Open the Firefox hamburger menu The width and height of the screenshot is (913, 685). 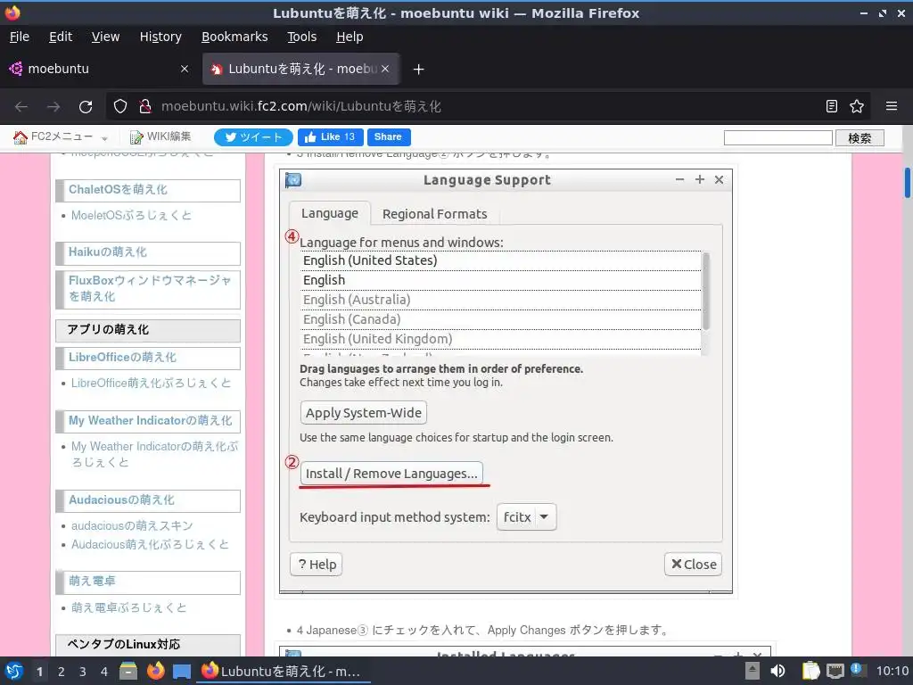[892, 106]
